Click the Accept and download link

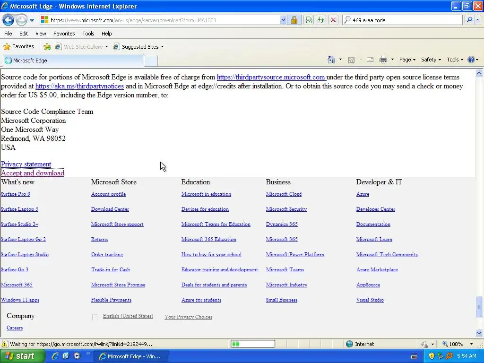(33, 173)
